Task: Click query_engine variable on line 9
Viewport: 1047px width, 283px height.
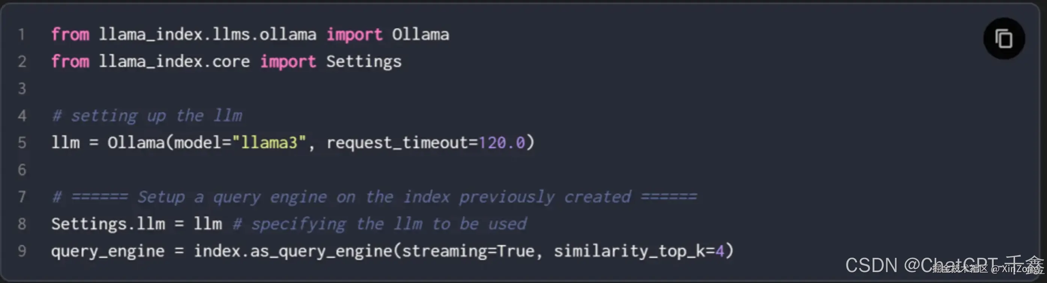Action: tap(108, 251)
